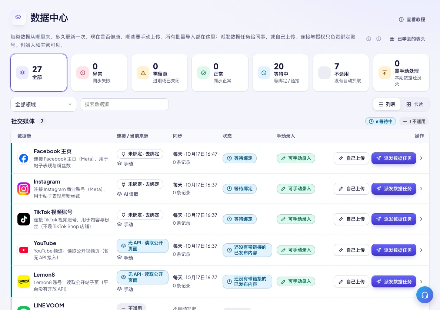Expand the TikTok 视频账号 row chevron
Viewport: 440px width, 310px height.
coord(421,219)
